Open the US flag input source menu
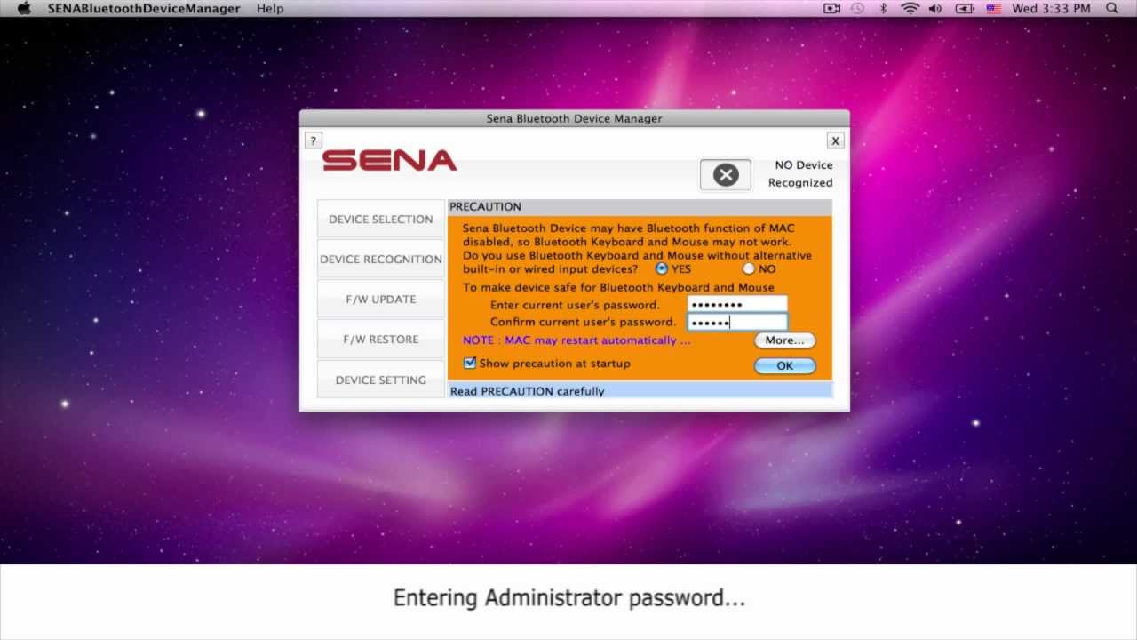This screenshot has height=640, width=1137. (x=993, y=8)
